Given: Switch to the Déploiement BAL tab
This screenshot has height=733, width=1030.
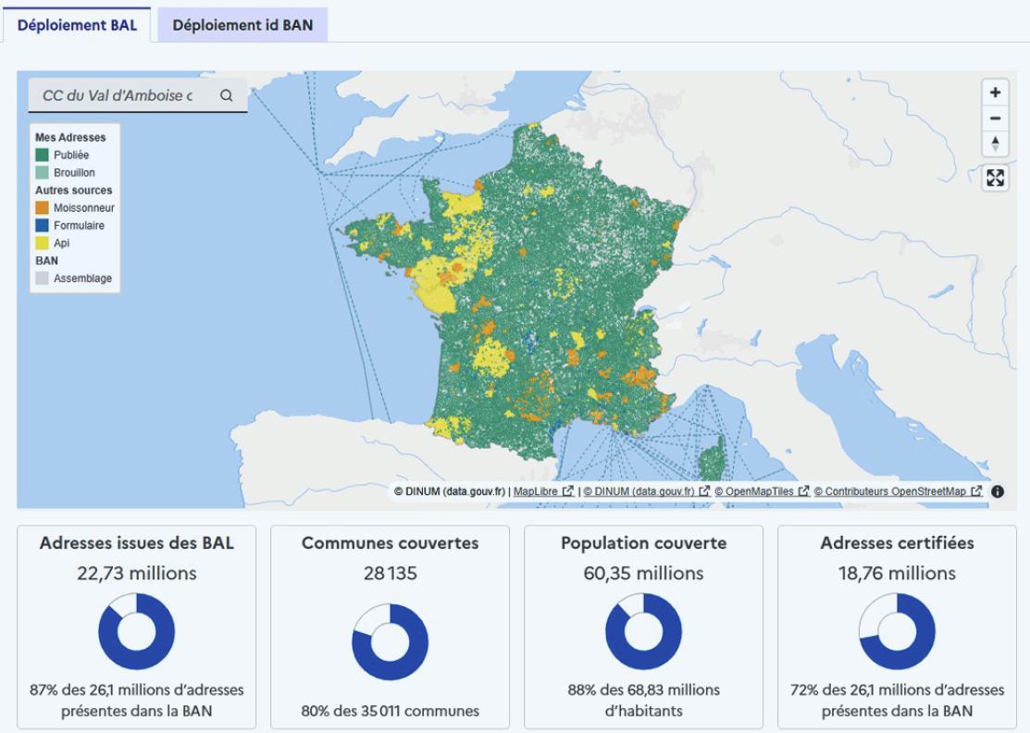Looking at the screenshot, I should point(77,25).
